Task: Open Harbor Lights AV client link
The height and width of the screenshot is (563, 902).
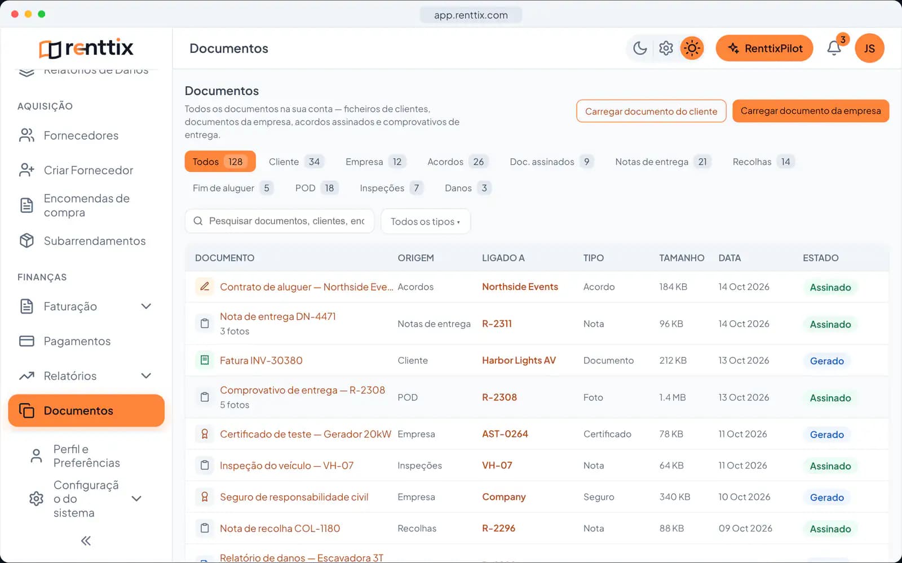Action: (x=519, y=360)
